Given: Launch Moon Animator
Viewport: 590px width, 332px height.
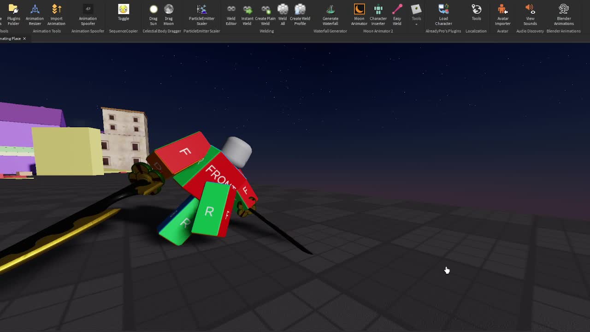Looking at the screenshot, I should click(x=359, y=14).
